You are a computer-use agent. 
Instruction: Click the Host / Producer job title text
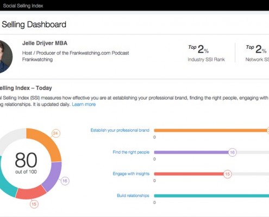(x=76, y=53)
